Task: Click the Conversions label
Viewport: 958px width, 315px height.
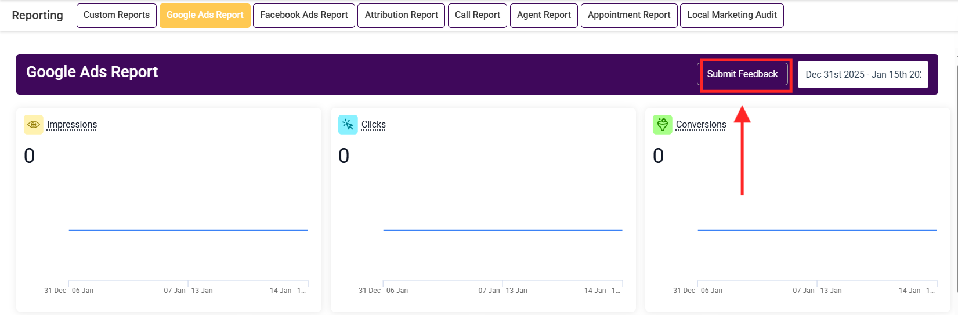Action: [x=701, y=125]
